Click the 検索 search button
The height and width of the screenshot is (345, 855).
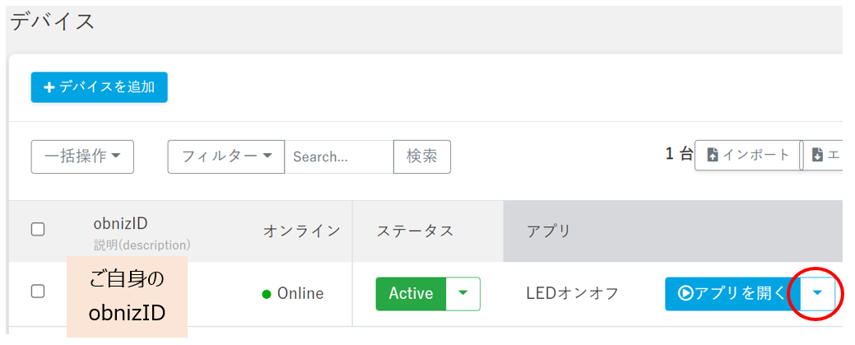(422, 156)
